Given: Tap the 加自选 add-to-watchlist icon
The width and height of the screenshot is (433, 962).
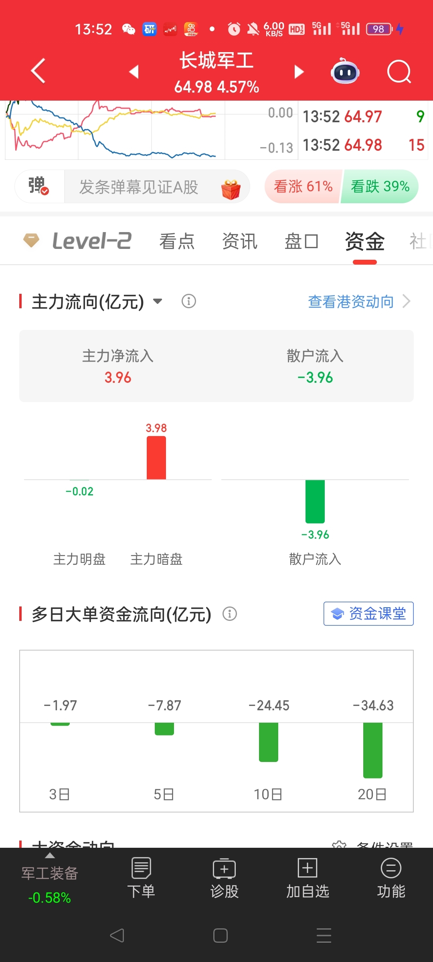Looking at the screenshot, I should (308, 878).
